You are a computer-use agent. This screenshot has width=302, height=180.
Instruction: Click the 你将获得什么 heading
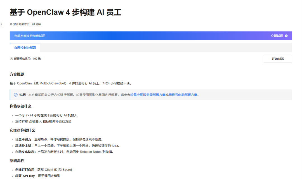(x=21, y=106)
